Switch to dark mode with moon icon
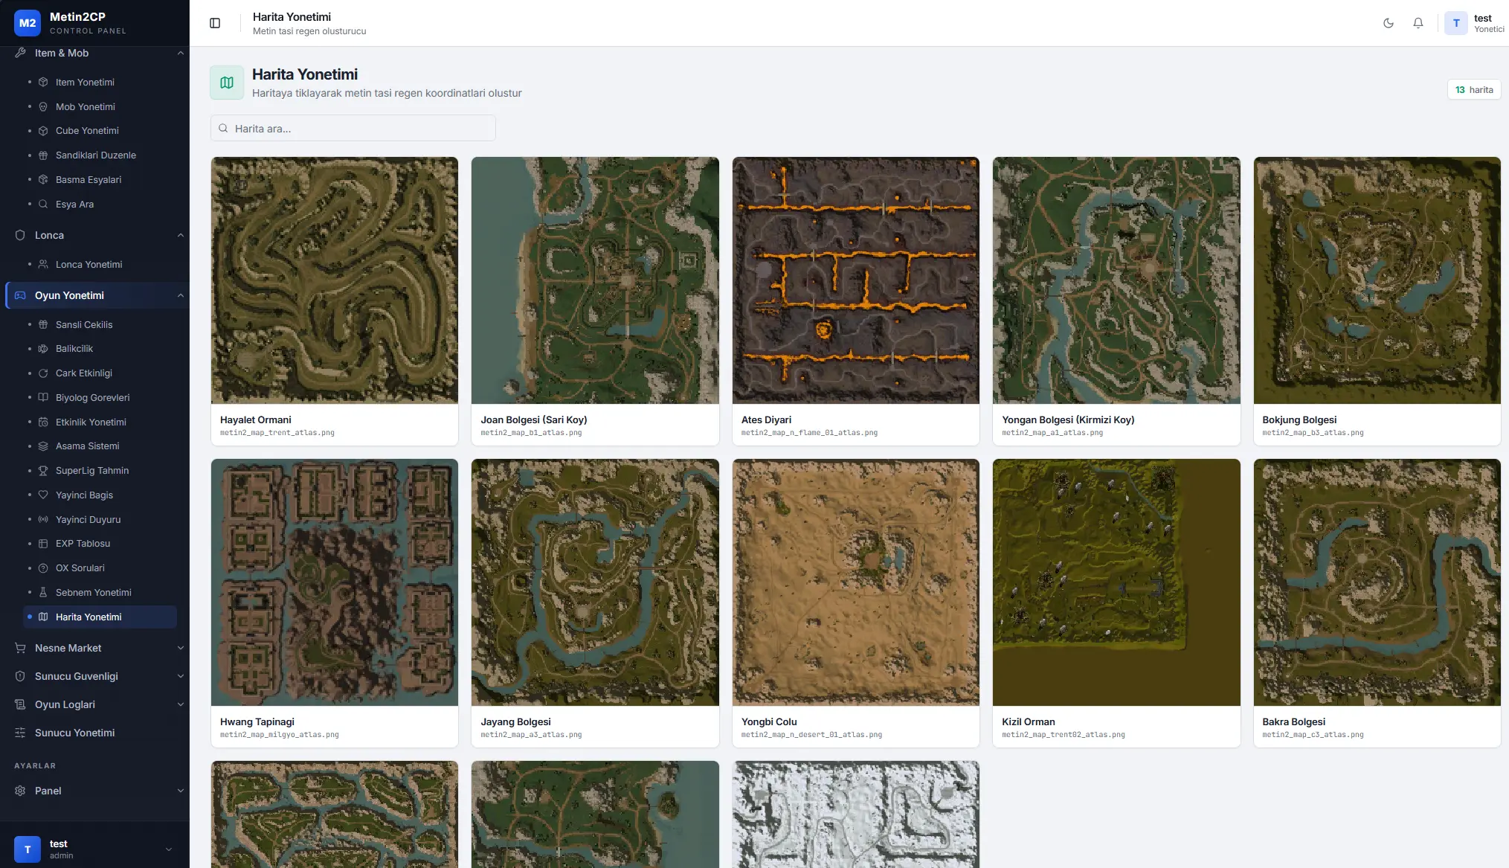This screenshot has height=868, width=1509. click(x=1389, y=23)
